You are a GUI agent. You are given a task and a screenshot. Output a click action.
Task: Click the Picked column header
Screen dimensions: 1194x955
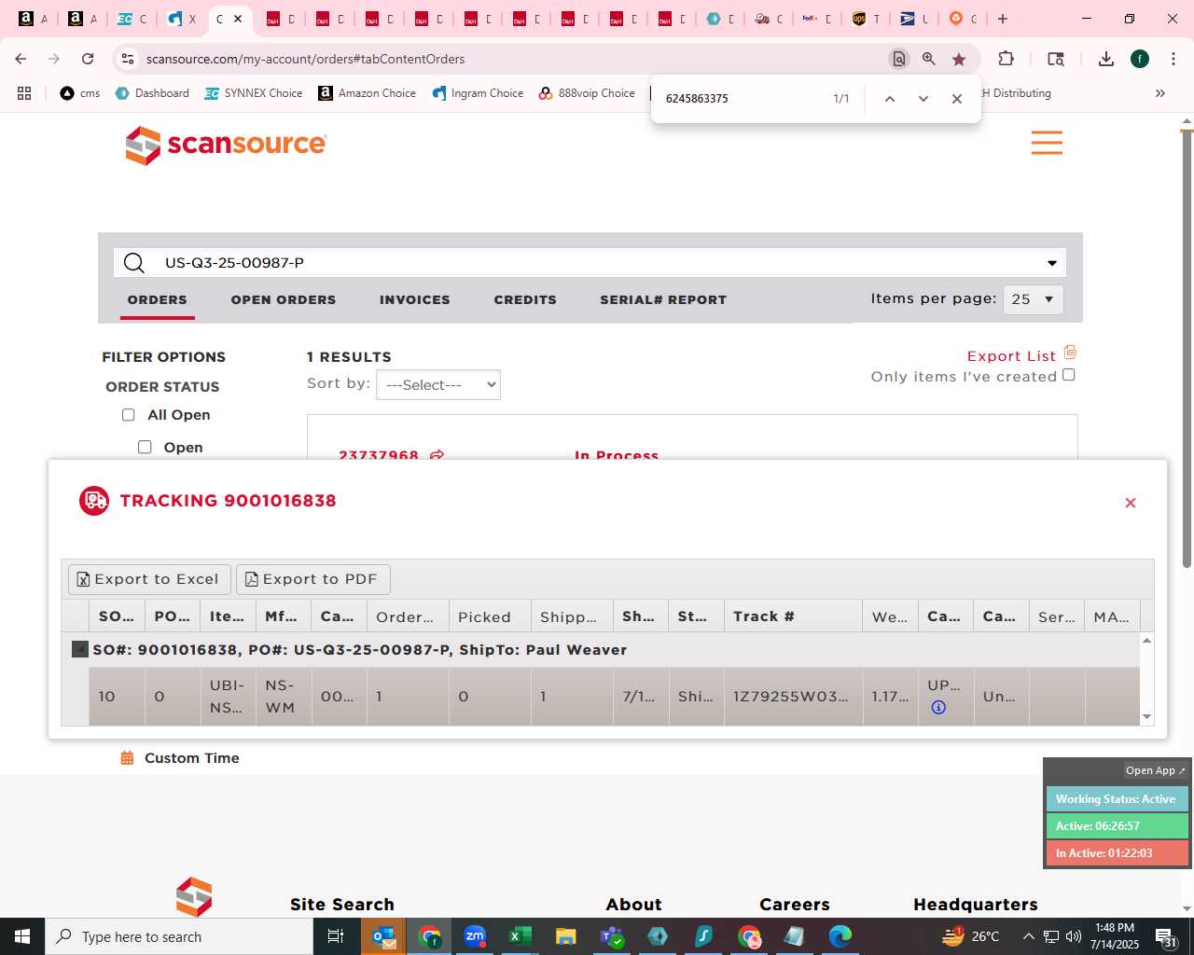tap(490, 616)
